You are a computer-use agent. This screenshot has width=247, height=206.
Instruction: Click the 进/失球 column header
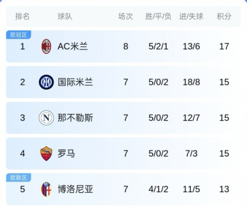click(191, 16)
